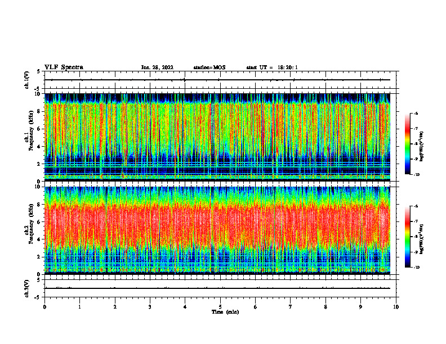Viewport: 446px width, 344px height.
Task: Click the ch.2 spectrogram color scale bar
Action: (x=407, y=237)
